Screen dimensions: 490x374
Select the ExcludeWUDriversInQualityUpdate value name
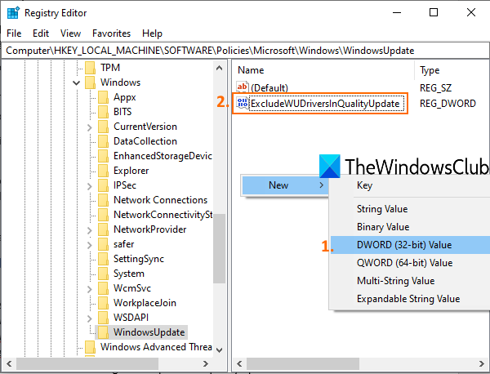tap(327, 104)
